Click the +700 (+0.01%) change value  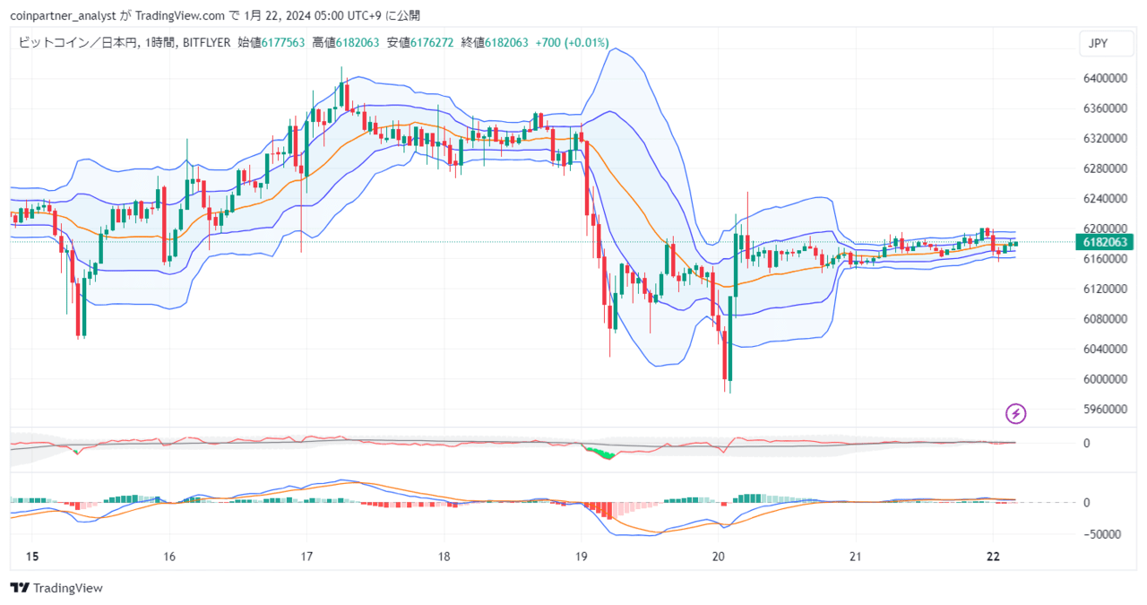tap(572, 42)
